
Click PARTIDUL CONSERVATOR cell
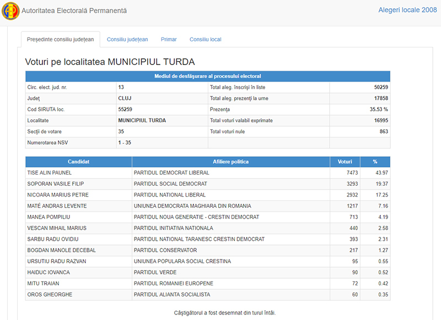pos(230,250)
